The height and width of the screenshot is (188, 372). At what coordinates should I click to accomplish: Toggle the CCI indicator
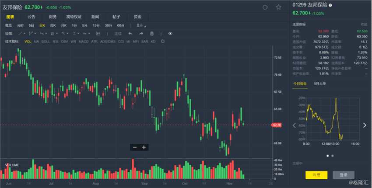tap(121, 42)
